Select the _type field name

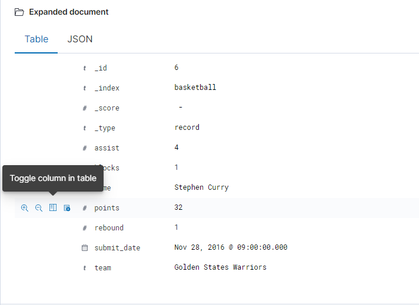[105, 128]
